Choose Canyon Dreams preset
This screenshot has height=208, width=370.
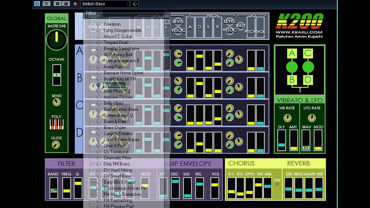tap(118, 133)
